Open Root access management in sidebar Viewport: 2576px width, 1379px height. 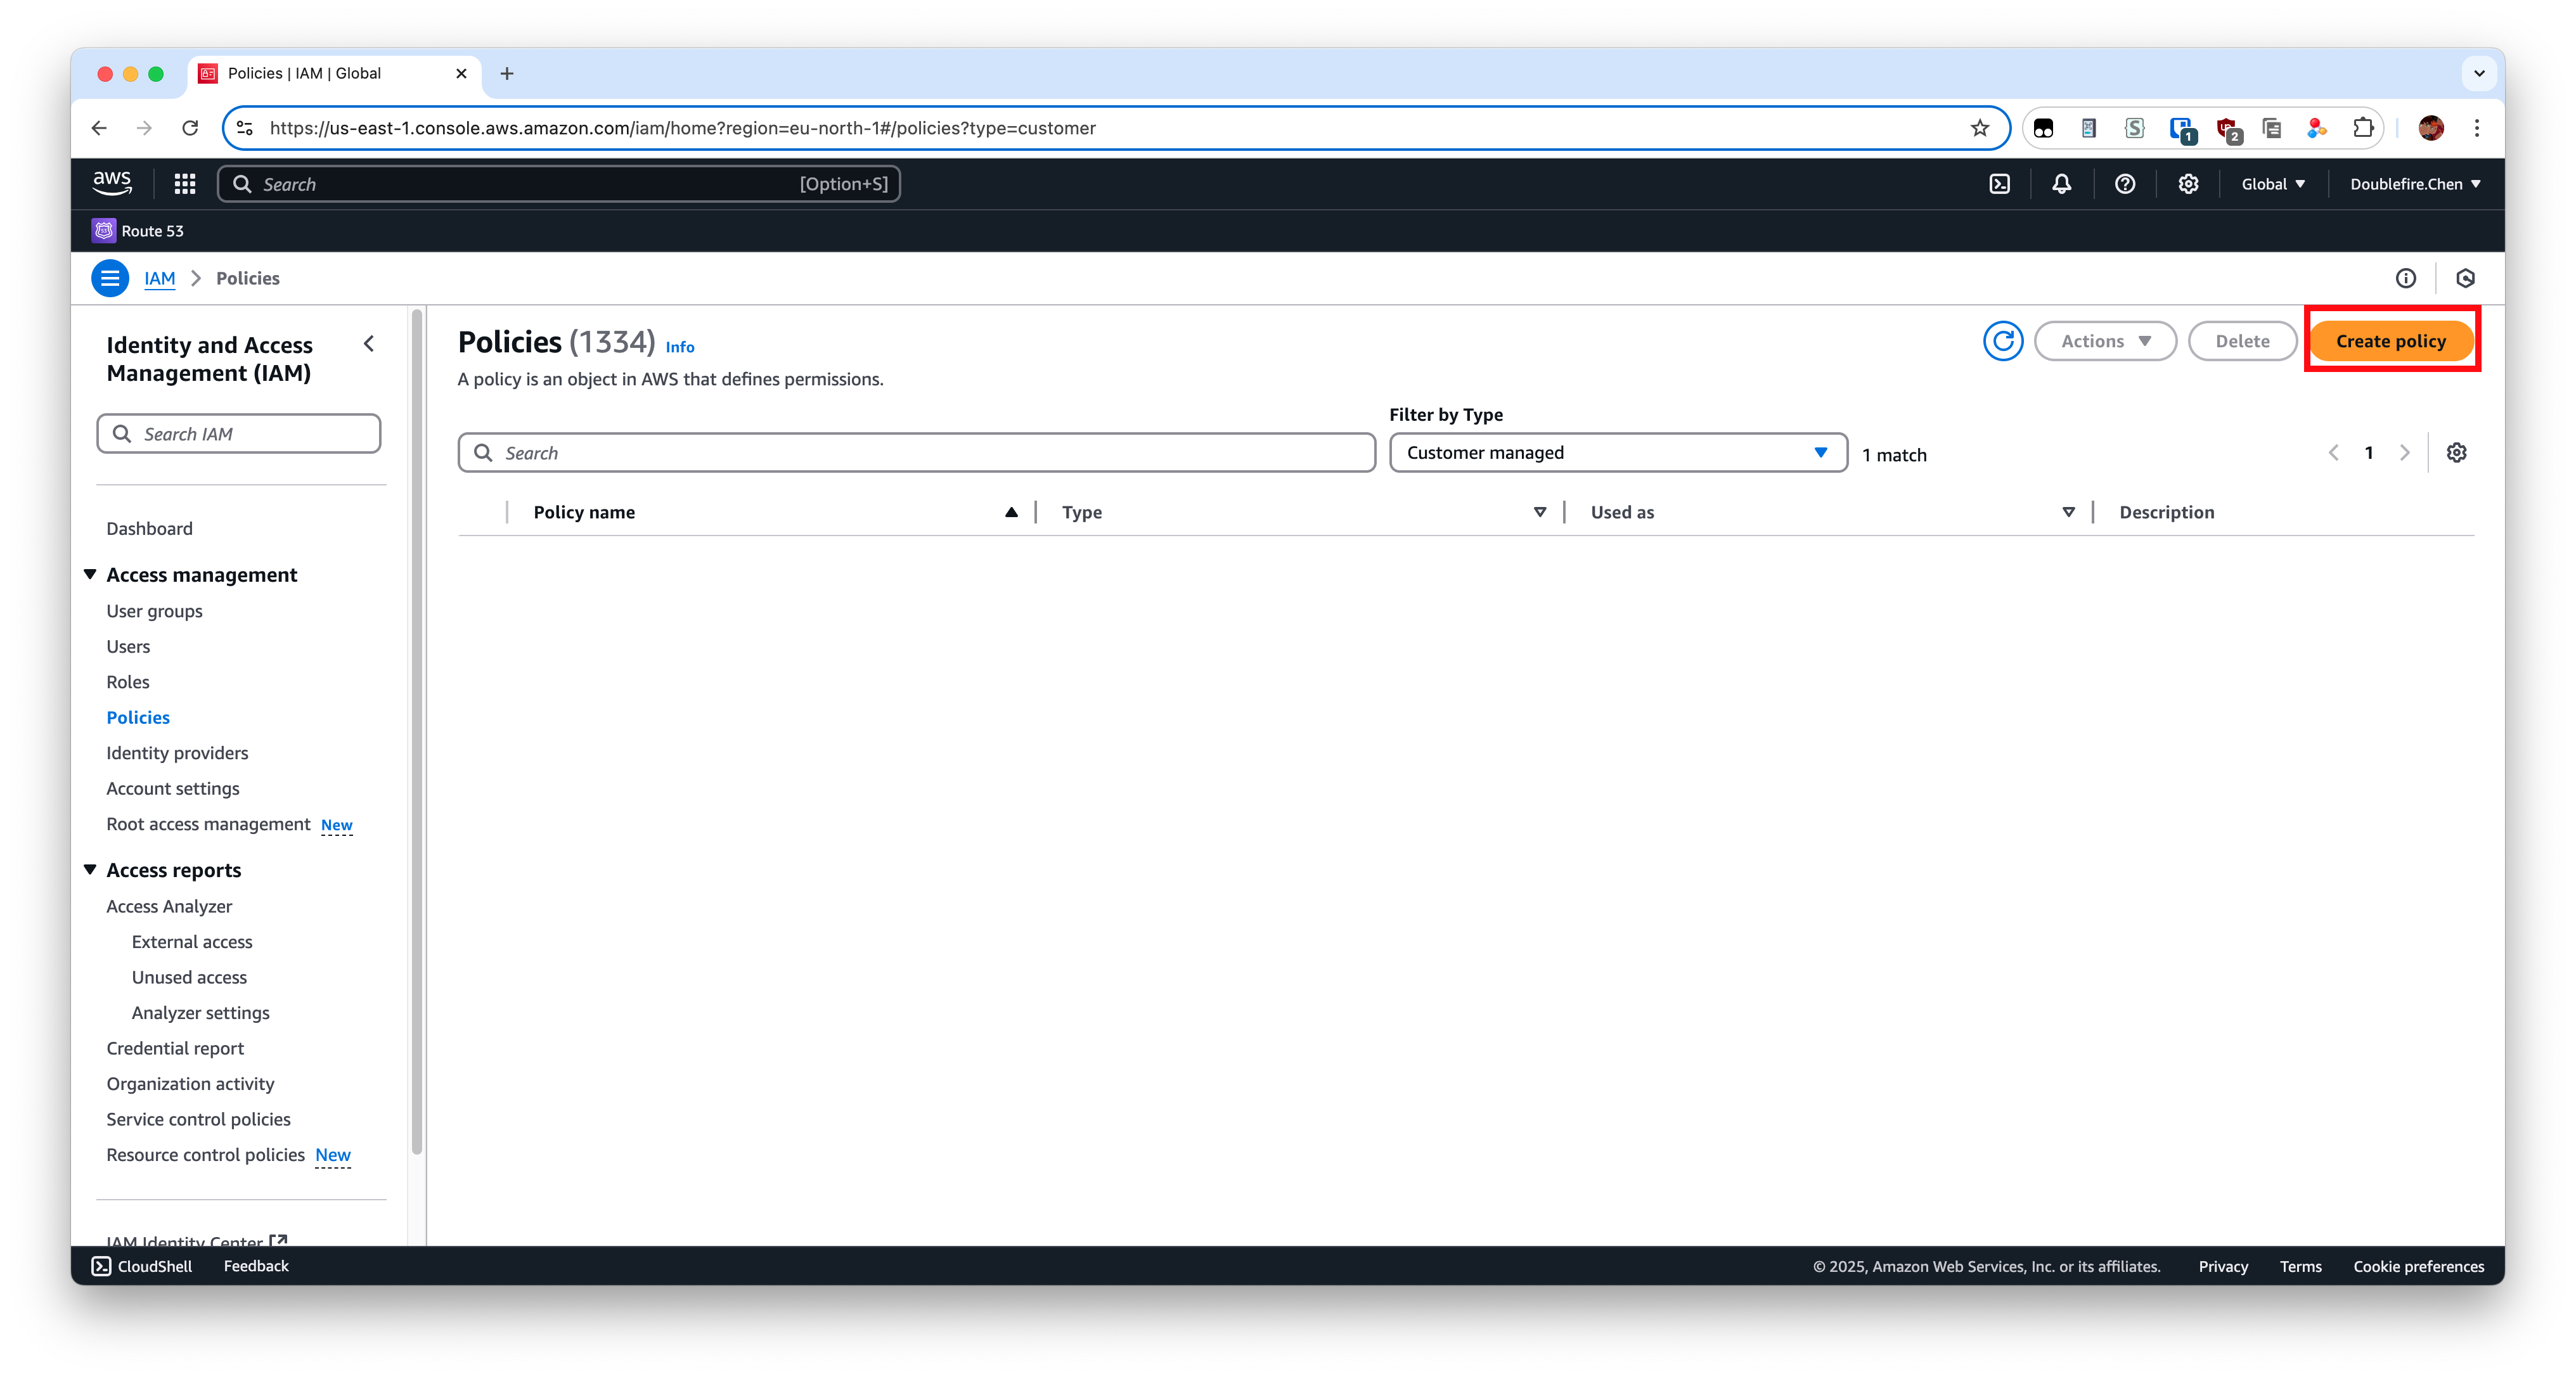[208, 824]
